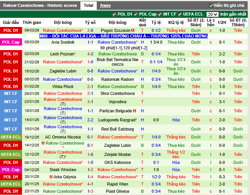250x195 pixels.
Task: Open the Lech Poznan team link
Action: click(62, 54)
